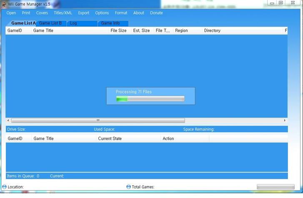Click the Drive Size label

[16, 129]
